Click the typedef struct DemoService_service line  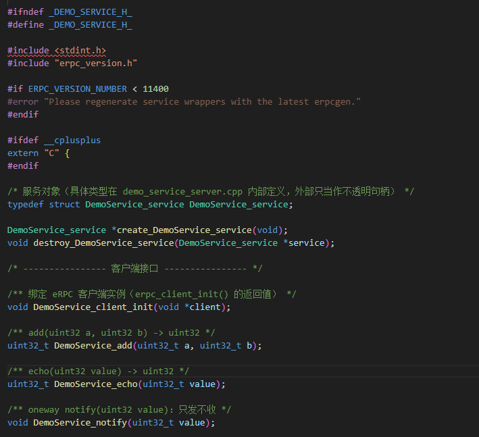click(150, 204)
